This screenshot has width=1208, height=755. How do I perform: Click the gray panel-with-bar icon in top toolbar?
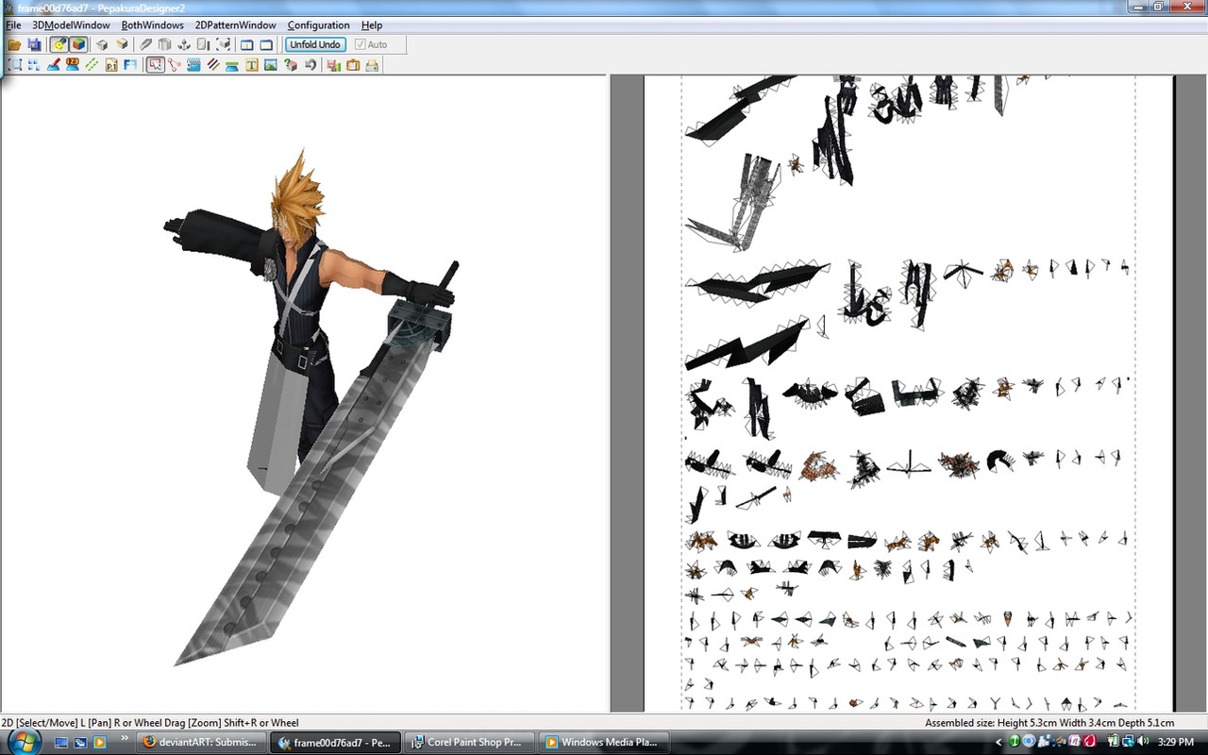(204, 44)
